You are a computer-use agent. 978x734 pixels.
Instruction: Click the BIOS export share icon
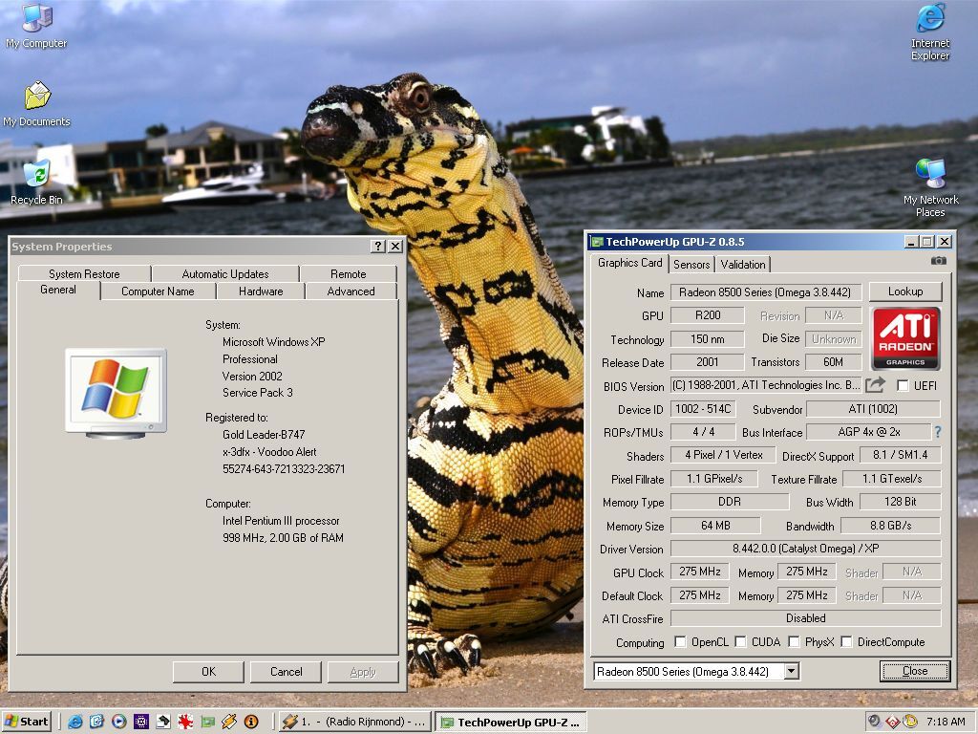click(x=875, y=385)
